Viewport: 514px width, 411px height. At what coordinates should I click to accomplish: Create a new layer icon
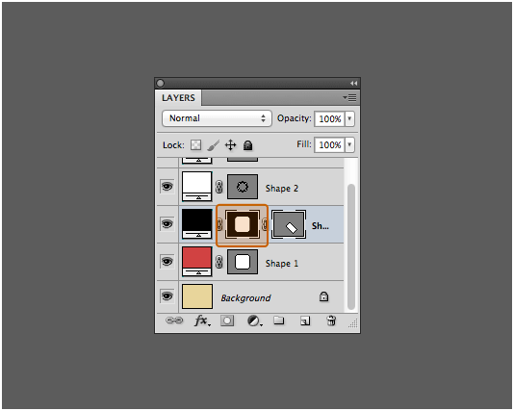[x=305, y=321]
